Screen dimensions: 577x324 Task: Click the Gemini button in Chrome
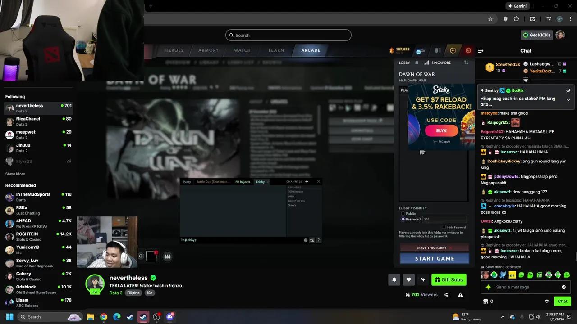click(x=517, y=6)
